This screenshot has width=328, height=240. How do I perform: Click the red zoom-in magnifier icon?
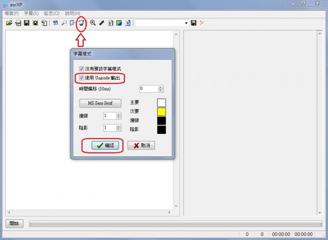(93, 22)
